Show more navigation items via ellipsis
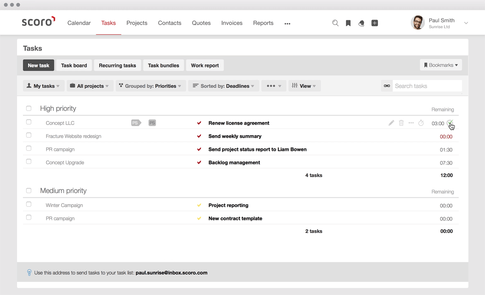485x295 pixels. [287, 23]
